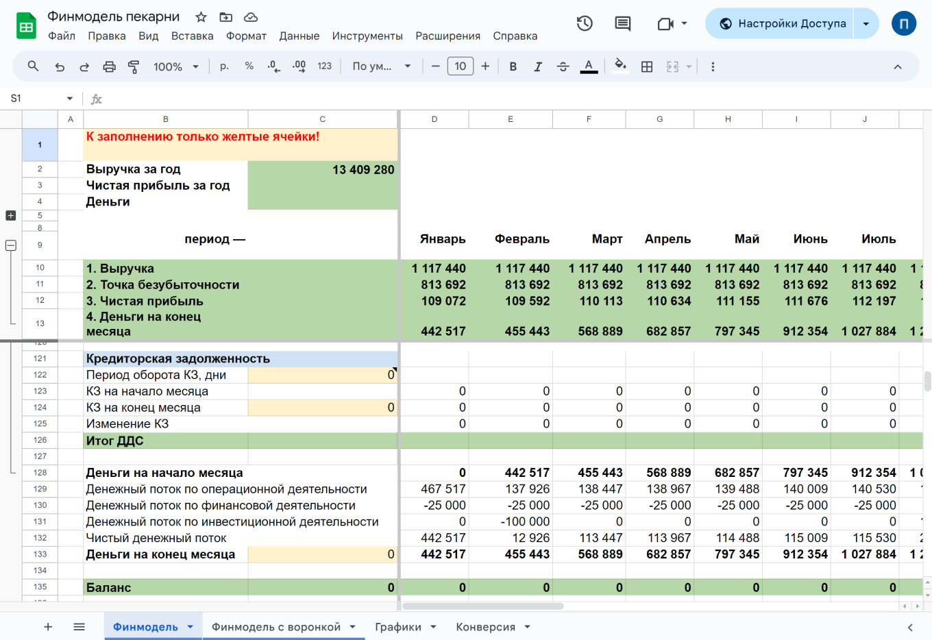The image size is (932, 640).
Task: Open the Данные menu
Action: 299,36
